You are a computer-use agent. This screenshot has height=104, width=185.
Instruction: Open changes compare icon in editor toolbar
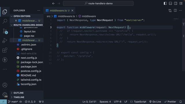coord(170,11)
